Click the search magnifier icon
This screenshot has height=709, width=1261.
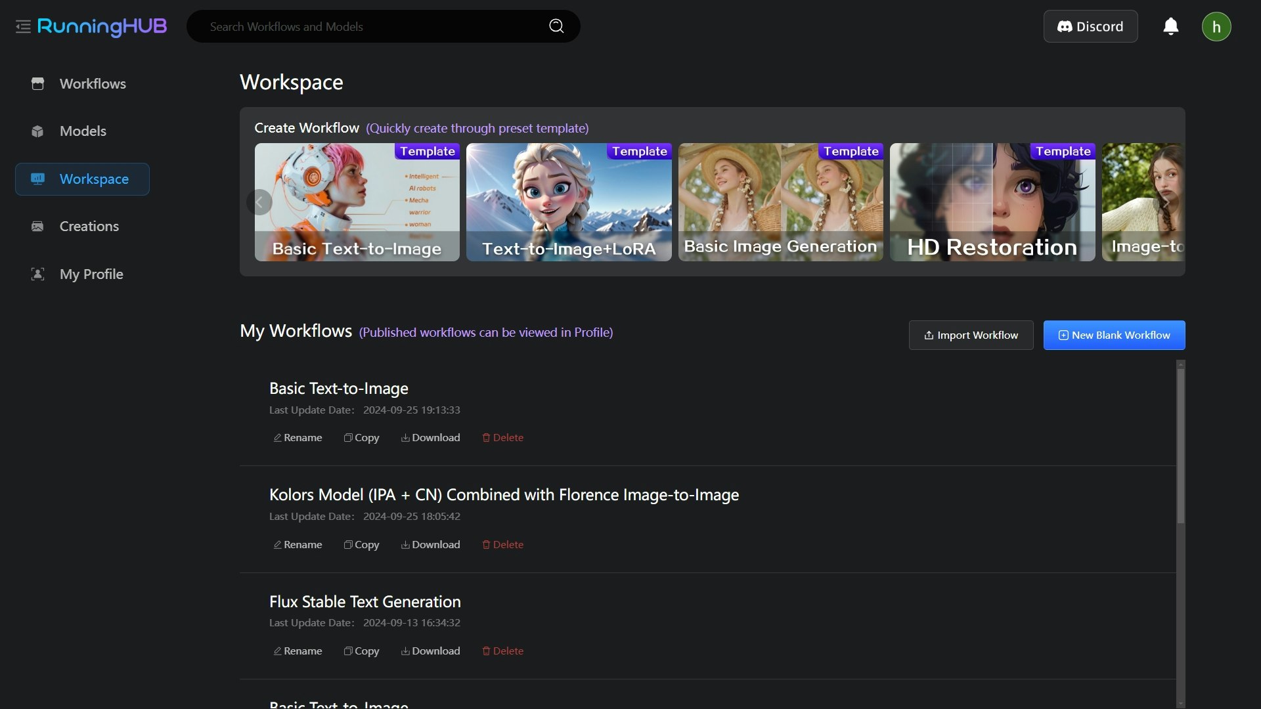[556, 26]
